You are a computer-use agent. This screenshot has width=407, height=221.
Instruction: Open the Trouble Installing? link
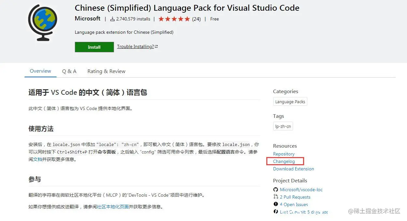pyautogui.click(x=135, y=46)
